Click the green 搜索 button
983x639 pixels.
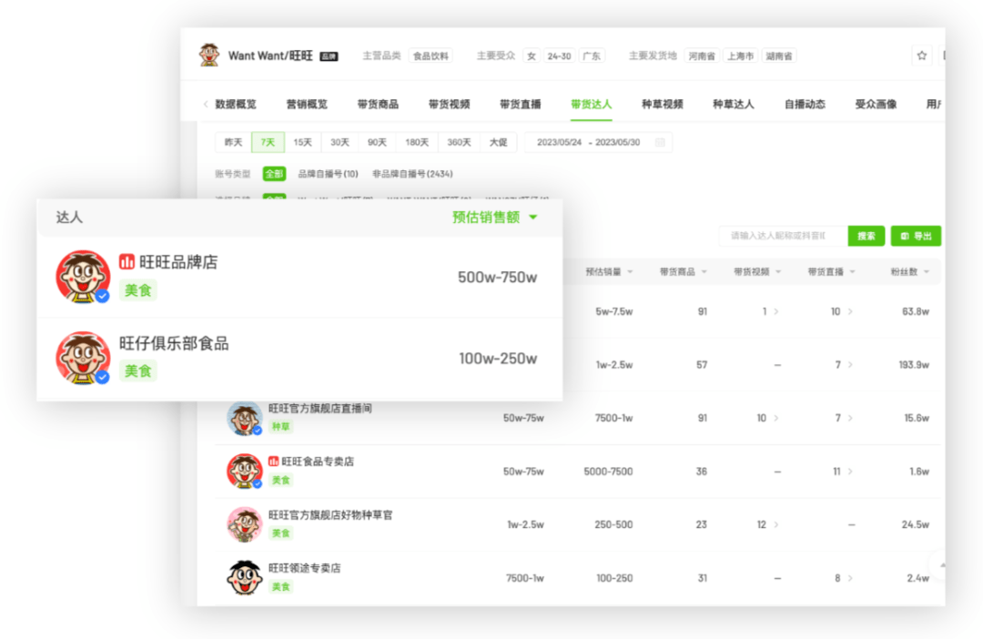coord(866,236)
